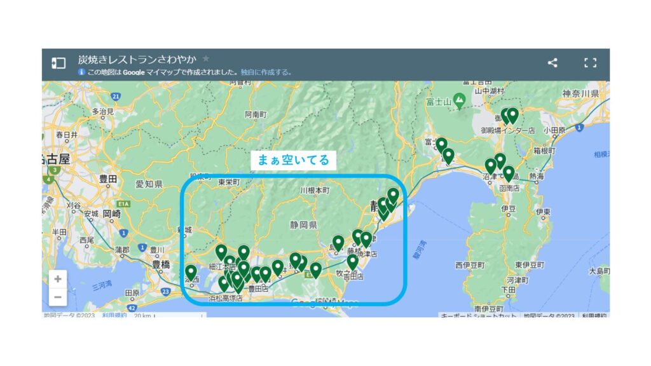Select the pin above 函南店 label

tap(509, 173)
